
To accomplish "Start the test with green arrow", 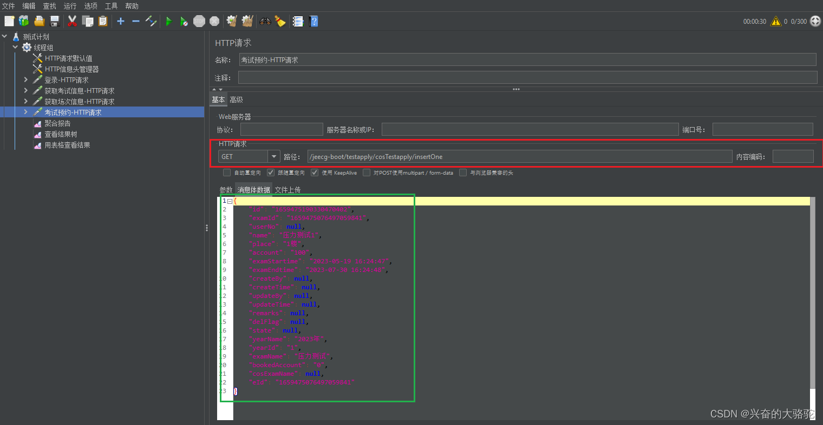I will (169, 21).
